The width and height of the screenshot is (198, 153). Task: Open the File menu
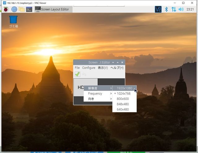tap(77, 68)
